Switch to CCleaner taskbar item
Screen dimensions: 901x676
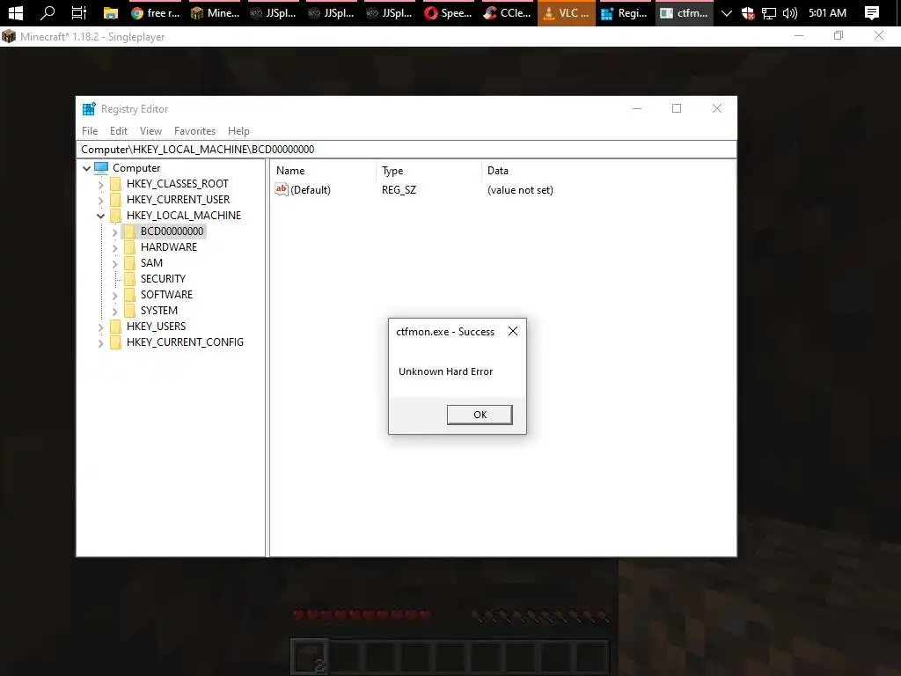(x=508, y=12)
